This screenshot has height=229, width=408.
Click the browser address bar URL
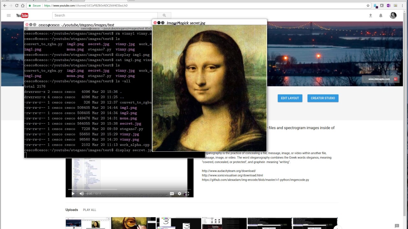pos(86,5)
